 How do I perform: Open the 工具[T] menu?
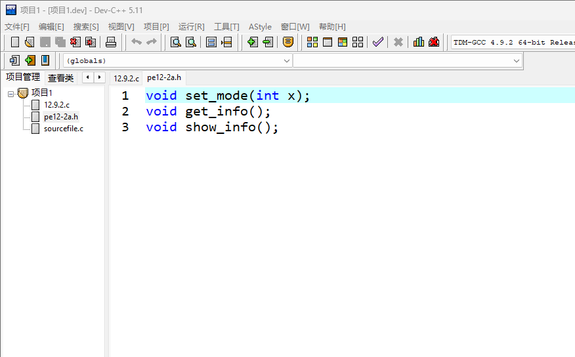click(x=226, y=27)
